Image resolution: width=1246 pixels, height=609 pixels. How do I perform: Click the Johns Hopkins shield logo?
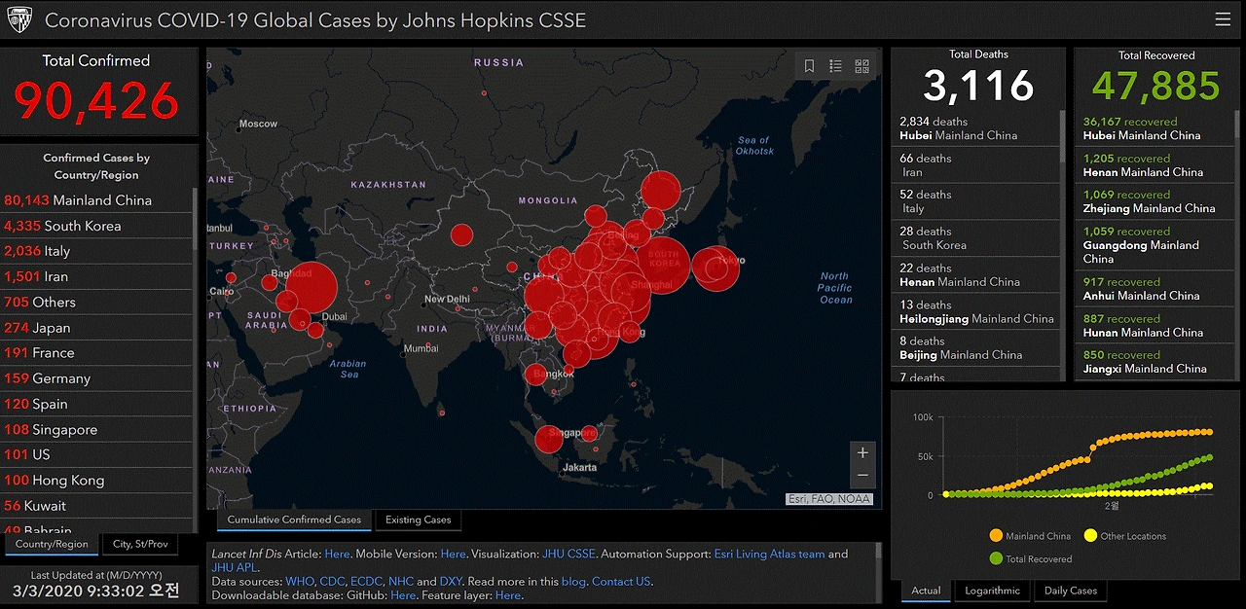click(19, 19)
